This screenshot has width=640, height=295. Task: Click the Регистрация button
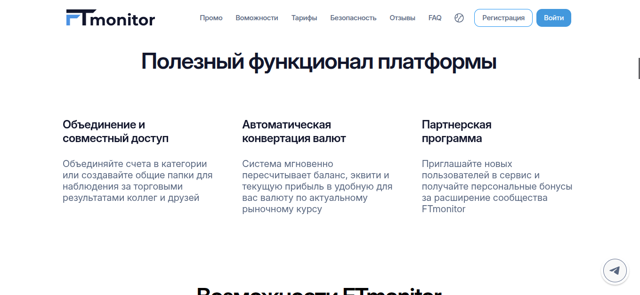(503, 18)
